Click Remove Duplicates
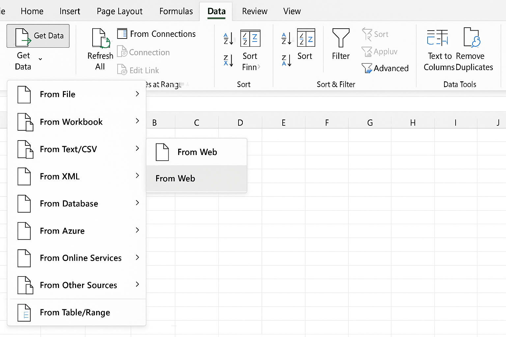Viewport: 506px width, 337px height. point(474,49)
